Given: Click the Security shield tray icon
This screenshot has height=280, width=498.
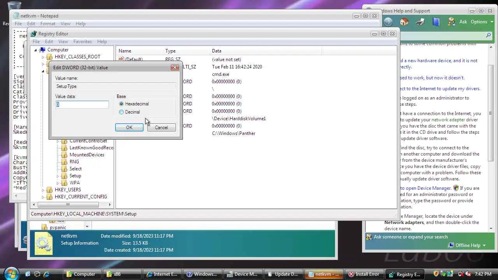Looking at the screenshot, I should coord(436,274).
